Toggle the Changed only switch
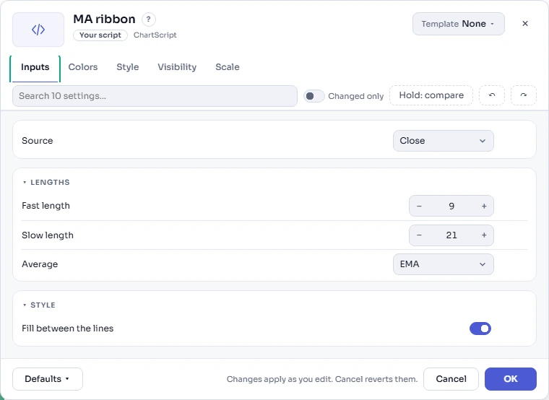 [314, 96]
